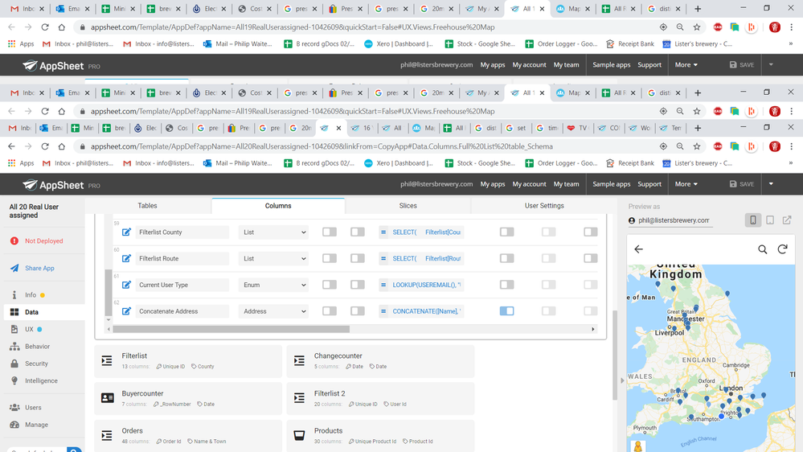Toggle second switch in Current User Type row
The height and width of the screenshot is (452, 803).
(x=358, y=285)
